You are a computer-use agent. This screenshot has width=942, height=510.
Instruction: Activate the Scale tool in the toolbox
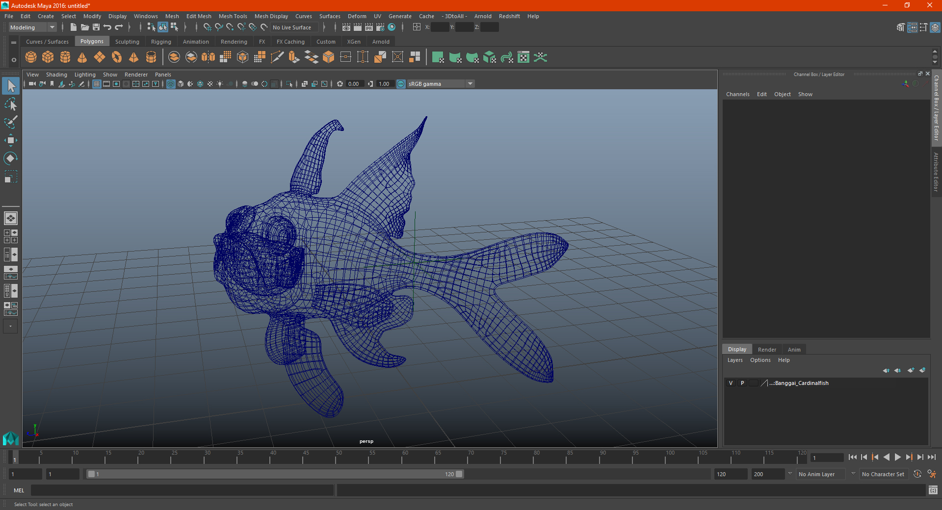tap(11, 177)
